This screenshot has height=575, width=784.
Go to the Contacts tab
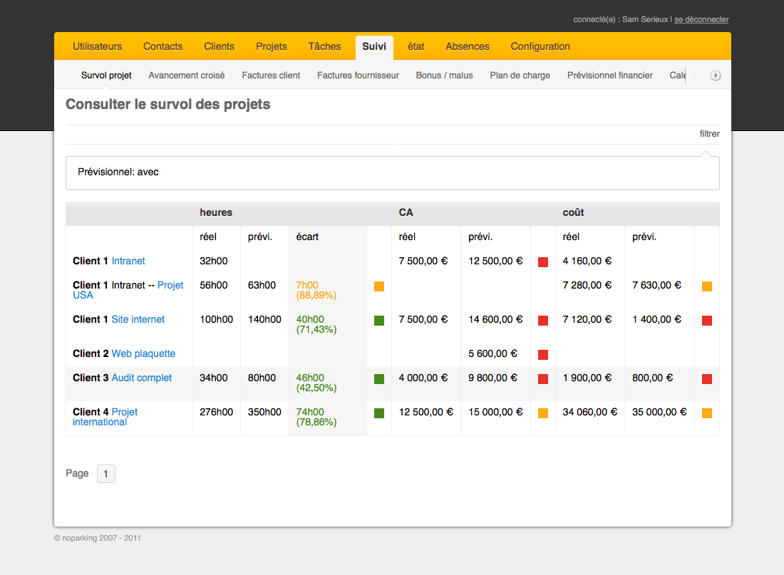[163, 46]
